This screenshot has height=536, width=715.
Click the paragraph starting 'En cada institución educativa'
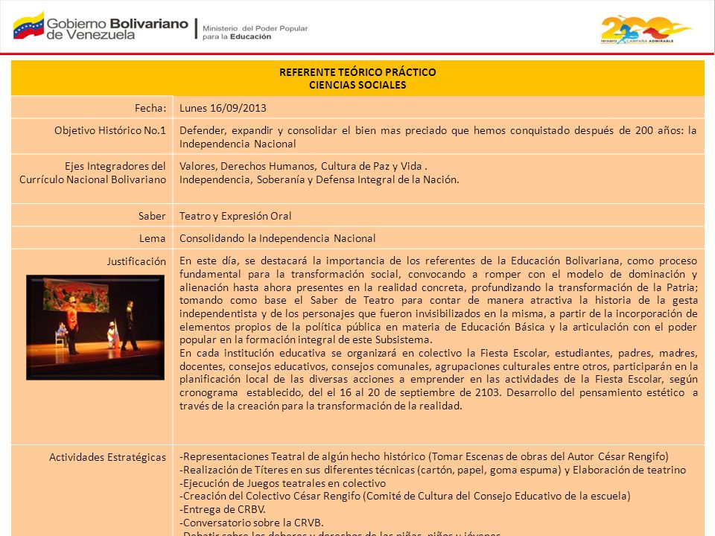pos(438,379)
